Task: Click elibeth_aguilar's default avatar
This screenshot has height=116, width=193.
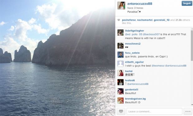Action: [120, 64]
